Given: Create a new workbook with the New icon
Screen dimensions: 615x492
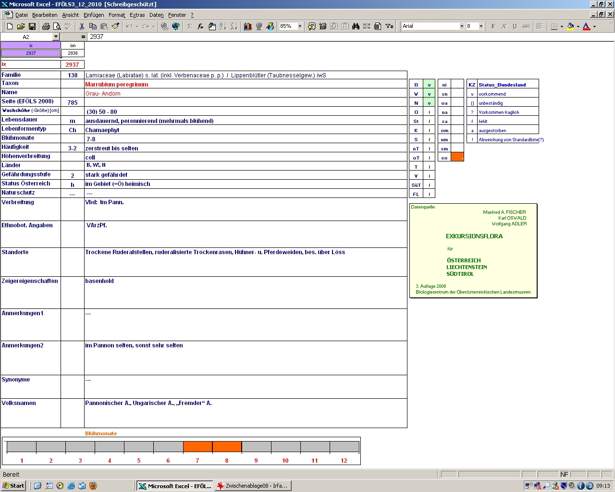Looking at the screenshot, I should (x=10, y=26).
